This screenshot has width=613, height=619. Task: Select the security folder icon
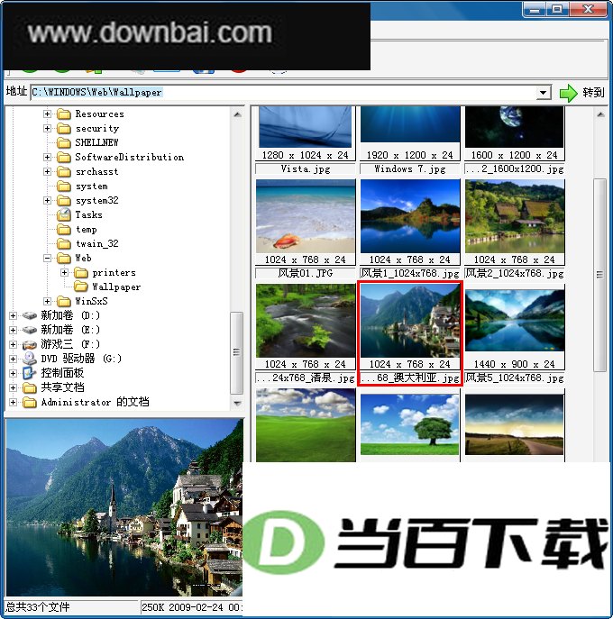pos(64,128)
